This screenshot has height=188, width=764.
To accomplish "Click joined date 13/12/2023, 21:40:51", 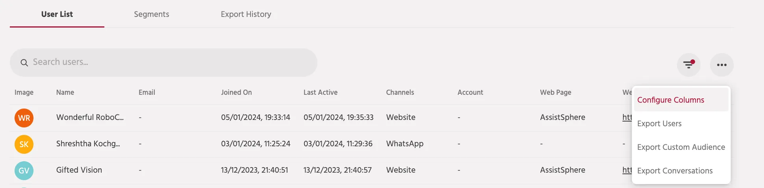I will [x=254, y=170].
